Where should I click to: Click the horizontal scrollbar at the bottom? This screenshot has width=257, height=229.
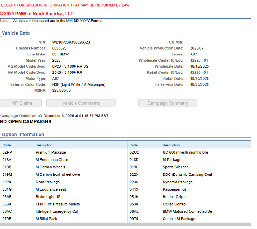click(125, 224)
